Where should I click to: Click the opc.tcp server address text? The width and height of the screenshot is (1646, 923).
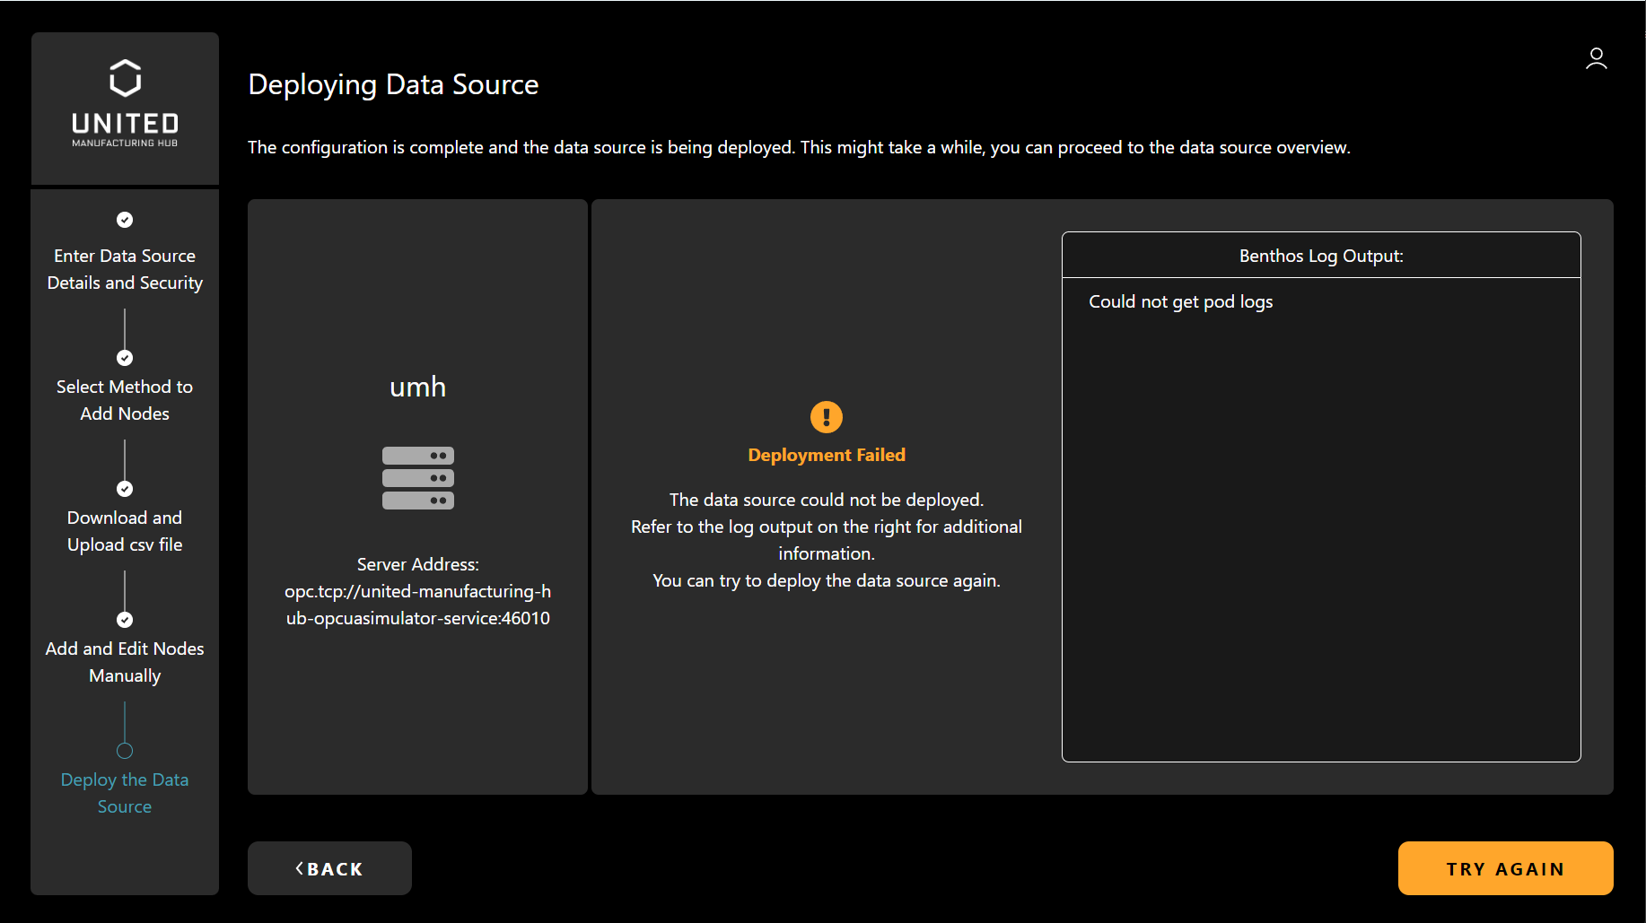click(x=417, y=605)
